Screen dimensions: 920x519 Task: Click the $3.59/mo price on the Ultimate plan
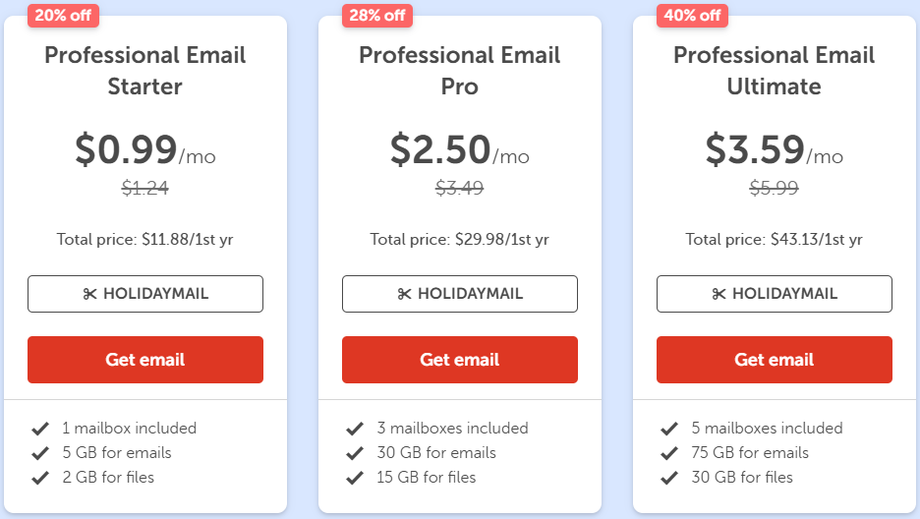774,149
